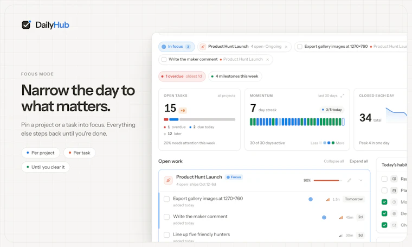
Task: Click the 2d due date chip
Action: tap(360, 217)
